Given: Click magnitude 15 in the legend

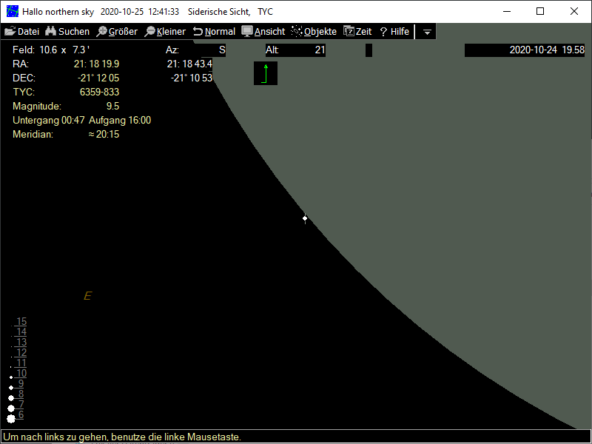Looking at the screenshot, I should click(21, 322).
